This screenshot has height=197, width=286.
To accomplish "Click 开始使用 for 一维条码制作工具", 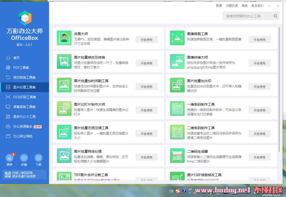I will 259,110.
